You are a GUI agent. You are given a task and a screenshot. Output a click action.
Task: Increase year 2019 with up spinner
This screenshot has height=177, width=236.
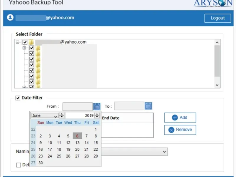pyautogui.click(x=97, y=114)
